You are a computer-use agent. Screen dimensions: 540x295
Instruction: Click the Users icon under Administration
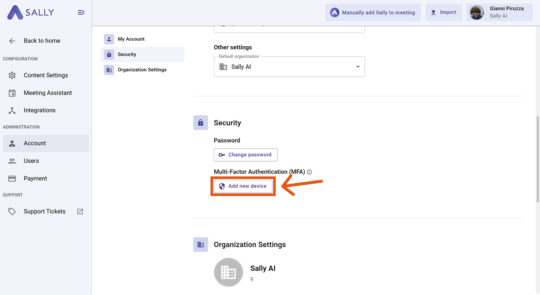click(12, 161)
